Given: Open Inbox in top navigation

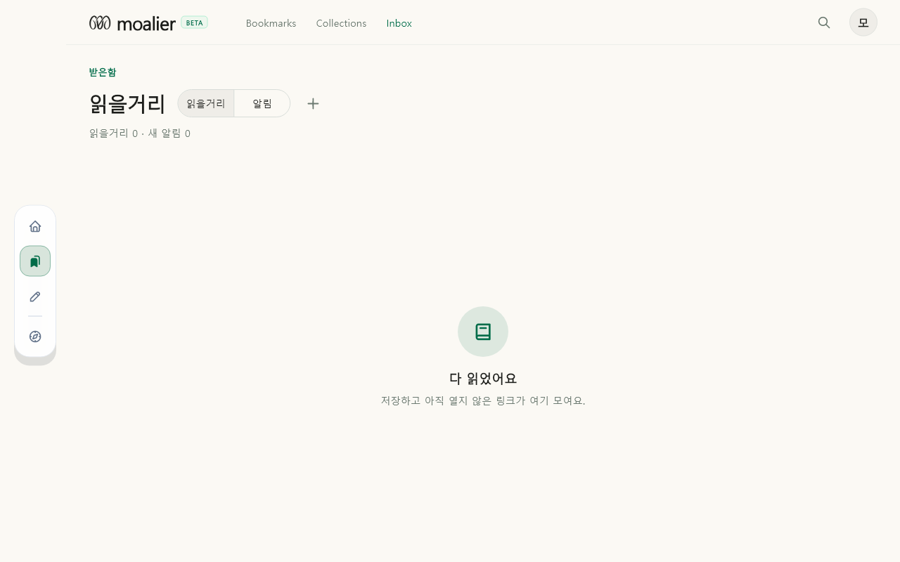Looking at the screenshot, I should 399,23.
